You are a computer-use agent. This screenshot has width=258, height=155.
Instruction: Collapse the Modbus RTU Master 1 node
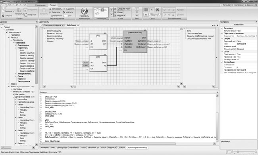tap(12, 92)
